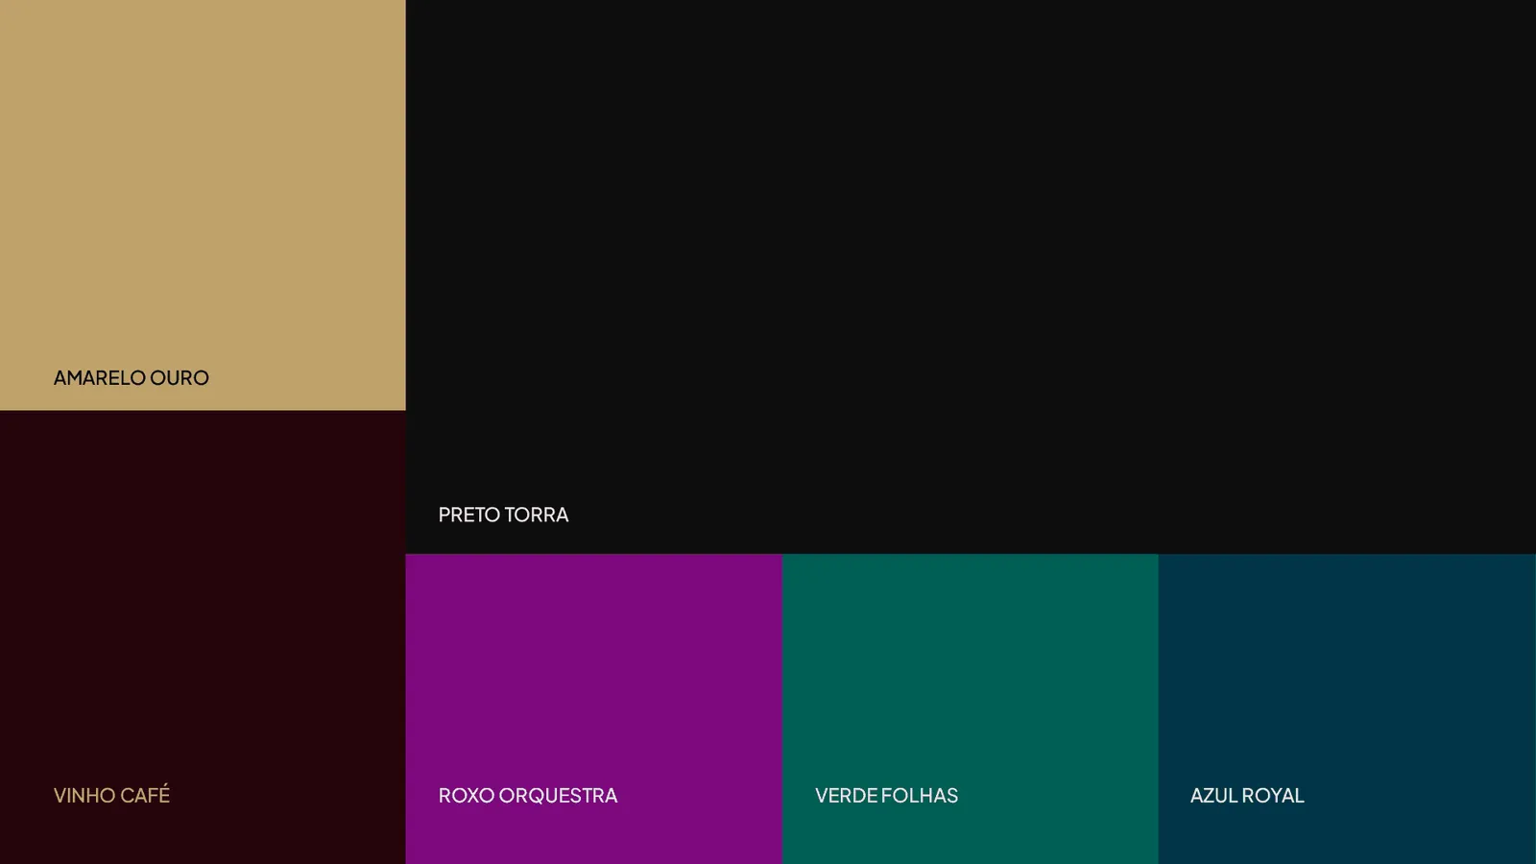
Task: Click the VERDE FOLHAS label
Action: point(886,796)
